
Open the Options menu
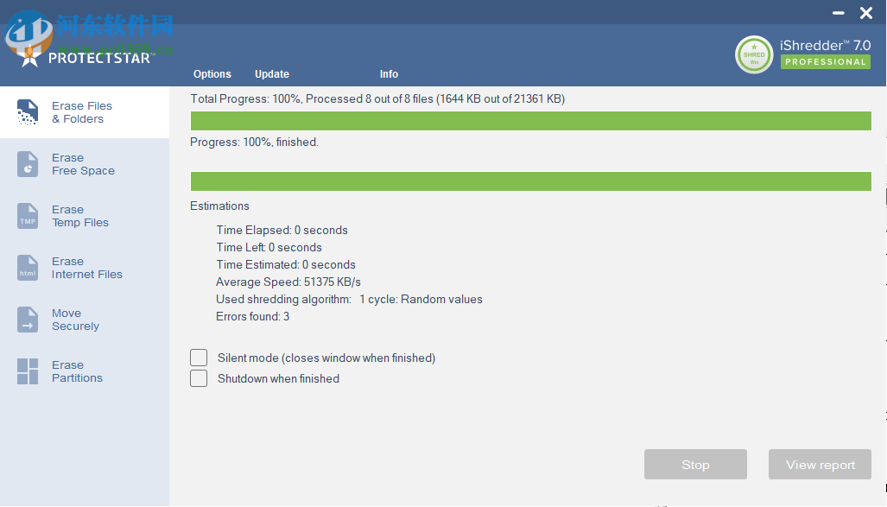212,74
